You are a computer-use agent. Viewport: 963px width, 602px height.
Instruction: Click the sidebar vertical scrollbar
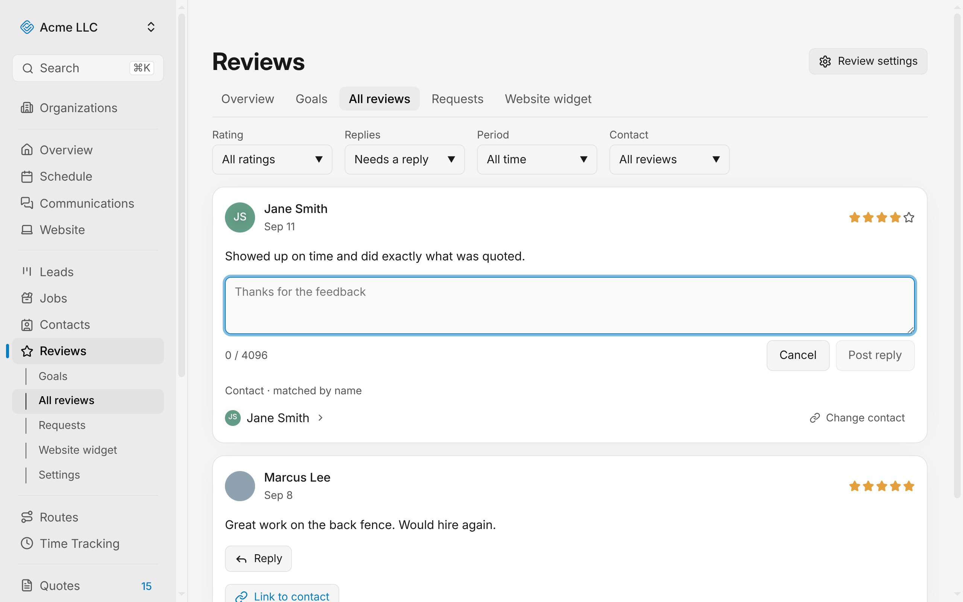181,195
